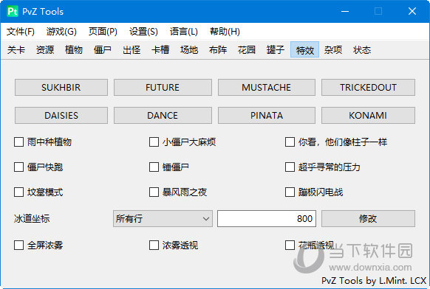Switch to the 场地 tab
The width and height of the screenshot is (430, 289).
click(x=189, y=50)
